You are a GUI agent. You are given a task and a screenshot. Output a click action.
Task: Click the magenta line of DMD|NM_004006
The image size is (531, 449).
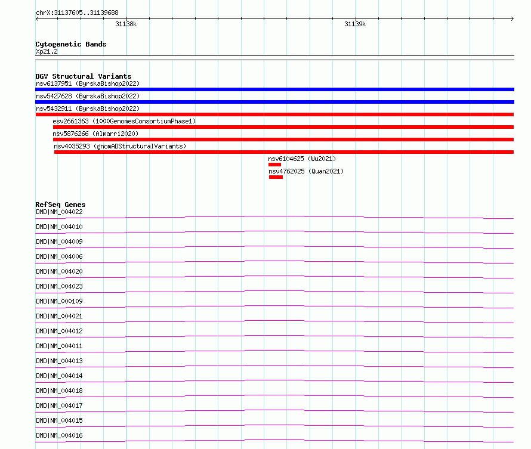[274, 262]
